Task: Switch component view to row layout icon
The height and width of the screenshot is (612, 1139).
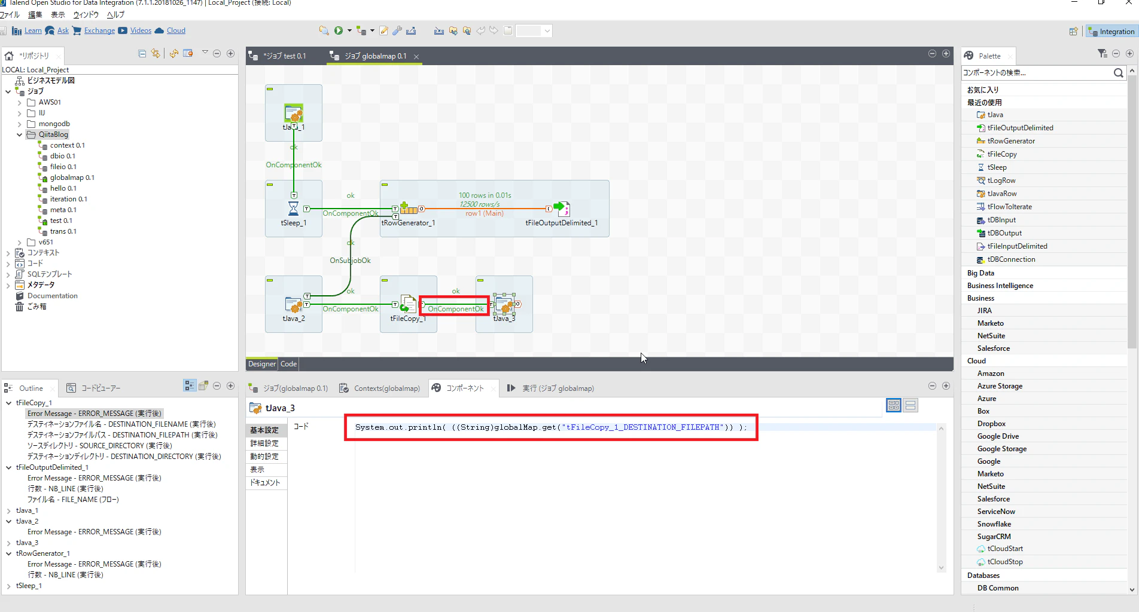Action: (910, 406)
